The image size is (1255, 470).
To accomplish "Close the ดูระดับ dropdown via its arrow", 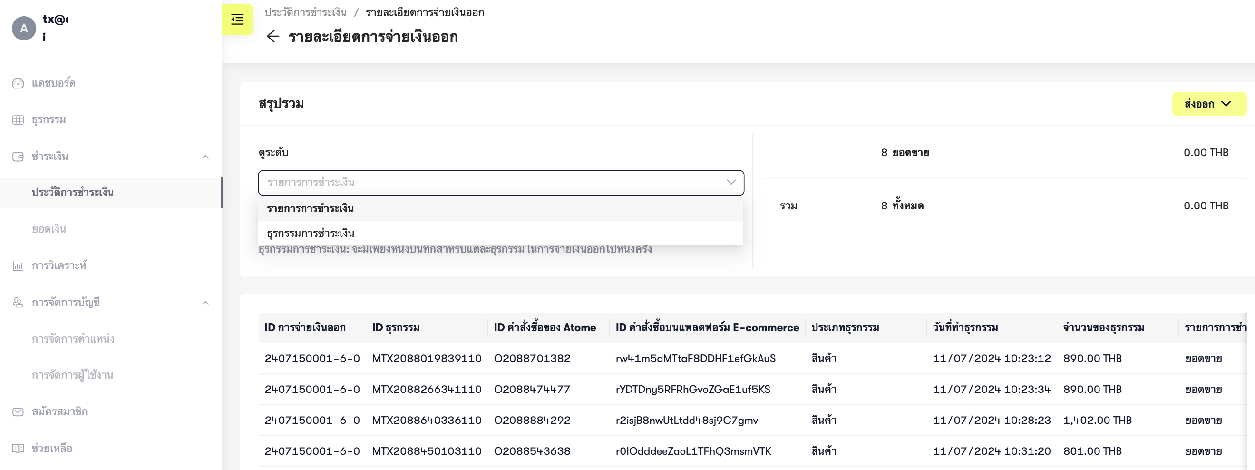I will pyautogui.click(x=731, y=182).
